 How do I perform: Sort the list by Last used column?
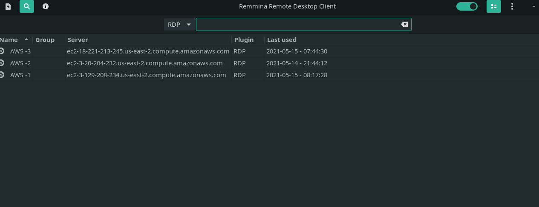tap(282, 40)
